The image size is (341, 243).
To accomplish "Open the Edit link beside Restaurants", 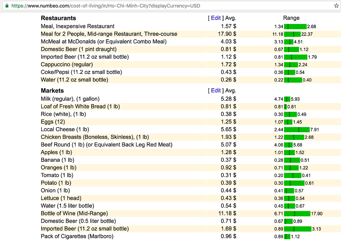I will point(216,18).
